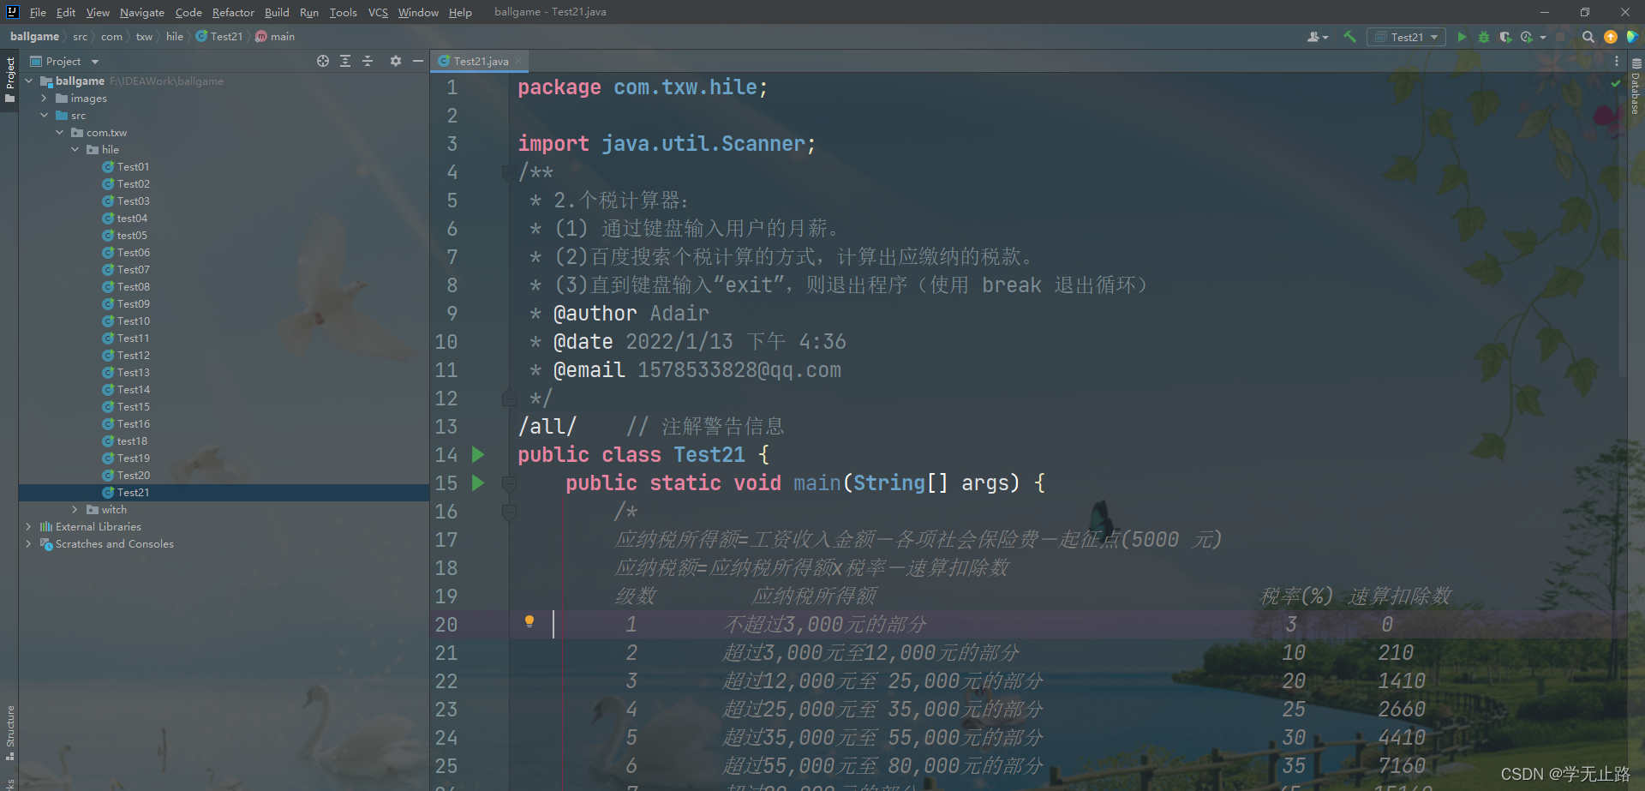Screen dimensions: 1645x791
Task: Click Collapse All icon in Project panel
Action: point(368,61)
